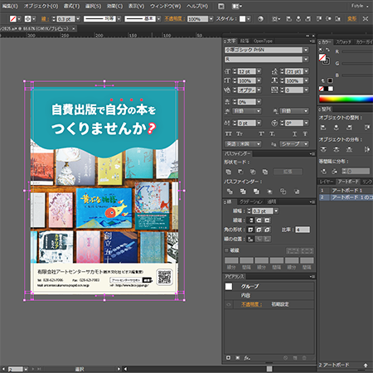The height and width of the screenshot is (373, 373).
Task: Open the オブジェクト(O) menu
Action: coord(41,6)
